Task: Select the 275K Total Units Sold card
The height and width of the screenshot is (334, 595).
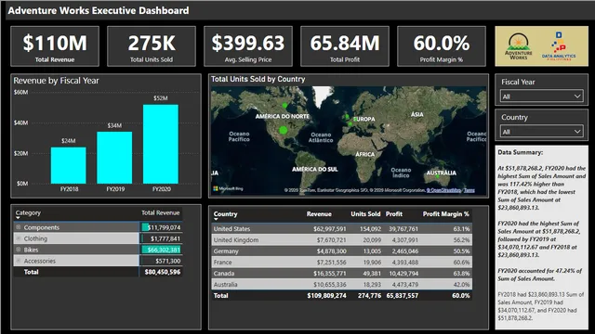Action: tap(152, 46)
